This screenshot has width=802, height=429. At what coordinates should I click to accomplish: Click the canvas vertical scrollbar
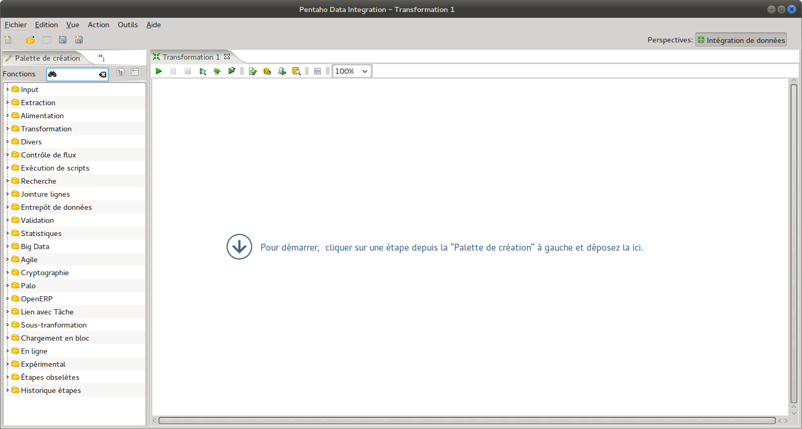click(794, 243)
